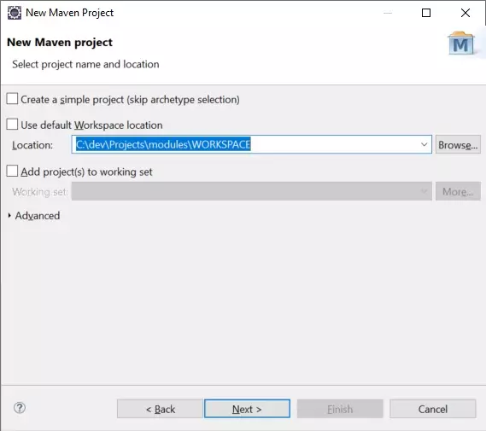
Task: Click the help question mark icon
Action: pos(20,408)
